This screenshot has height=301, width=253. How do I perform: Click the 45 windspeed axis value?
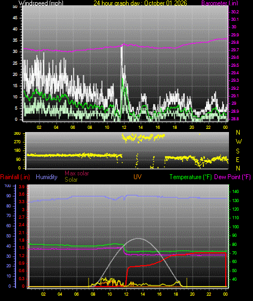[15, 18]
